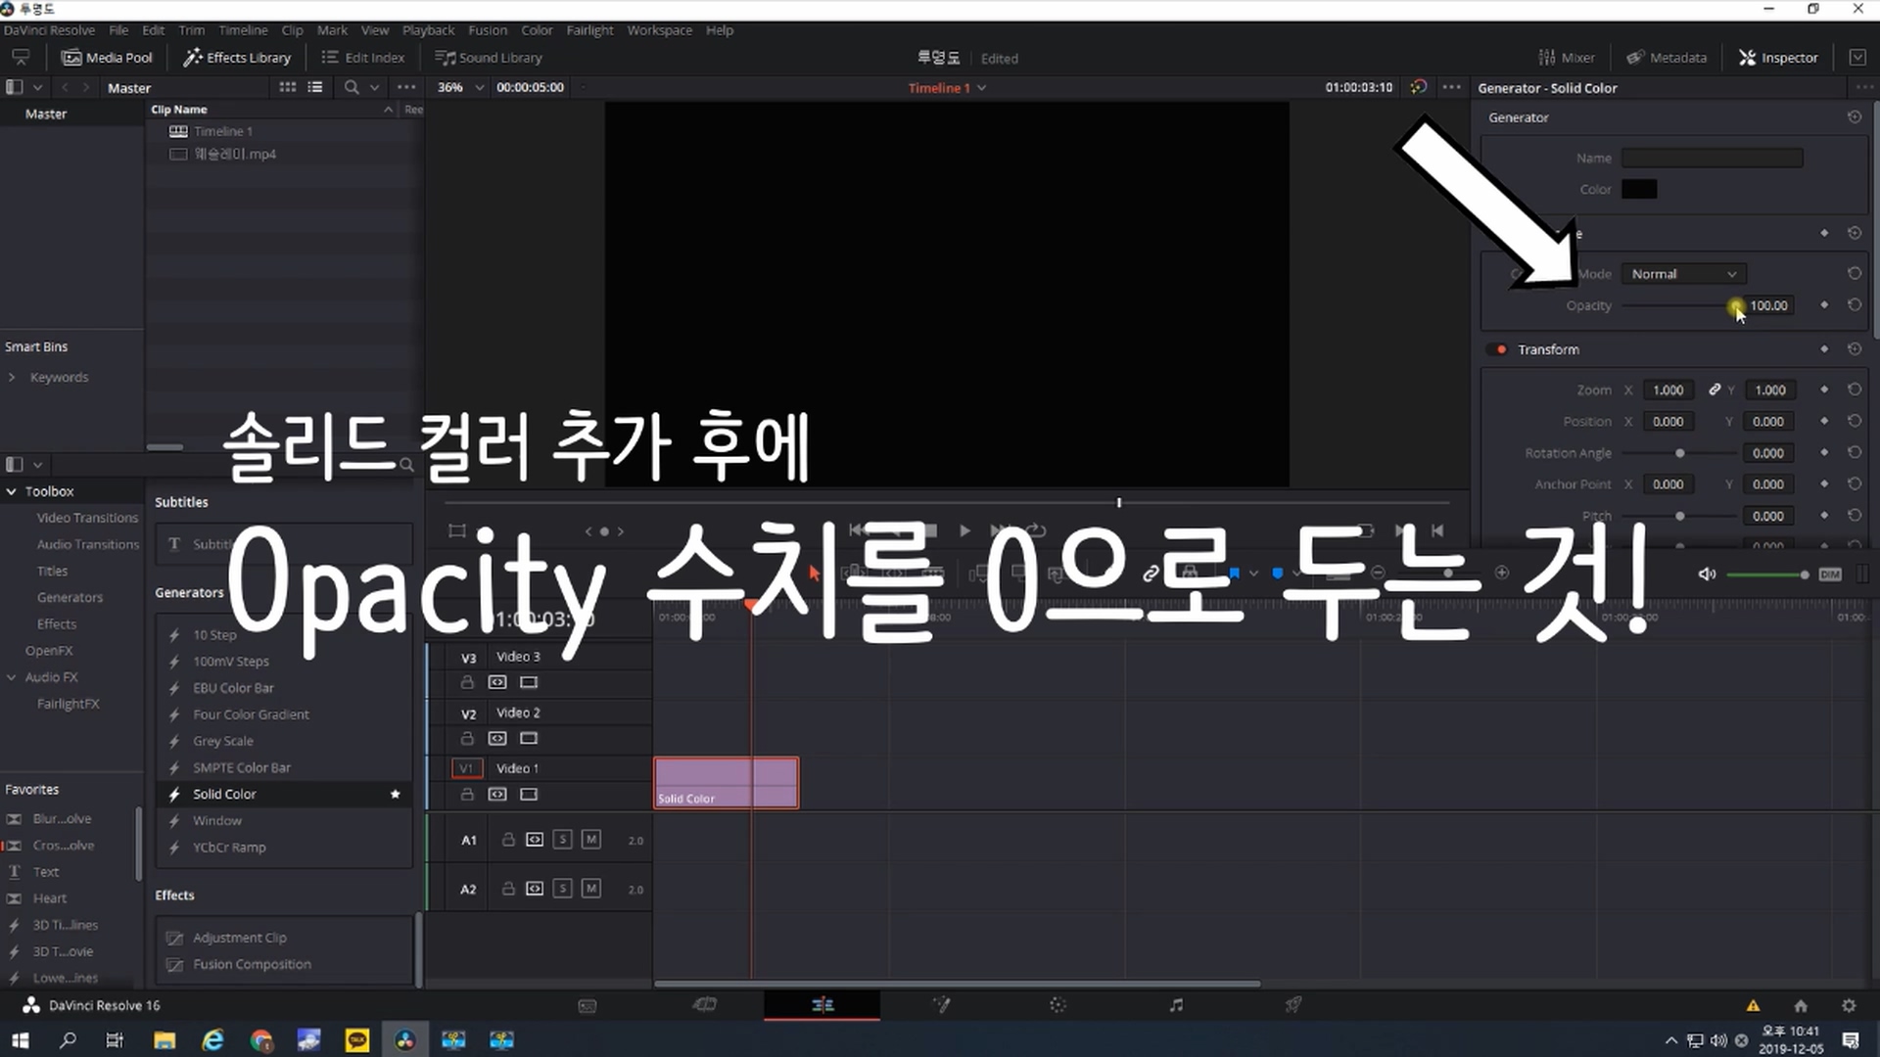Screen dimensions: 1880x1057
Task: Click the Zoom X value field
Action: point(1668,390)
